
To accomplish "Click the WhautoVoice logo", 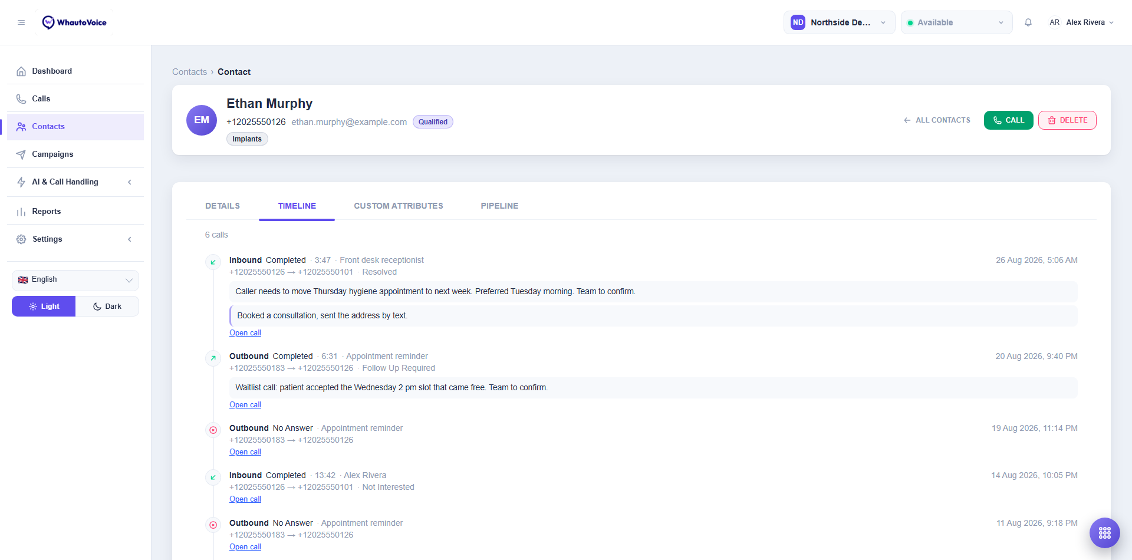I will point(74,22).
